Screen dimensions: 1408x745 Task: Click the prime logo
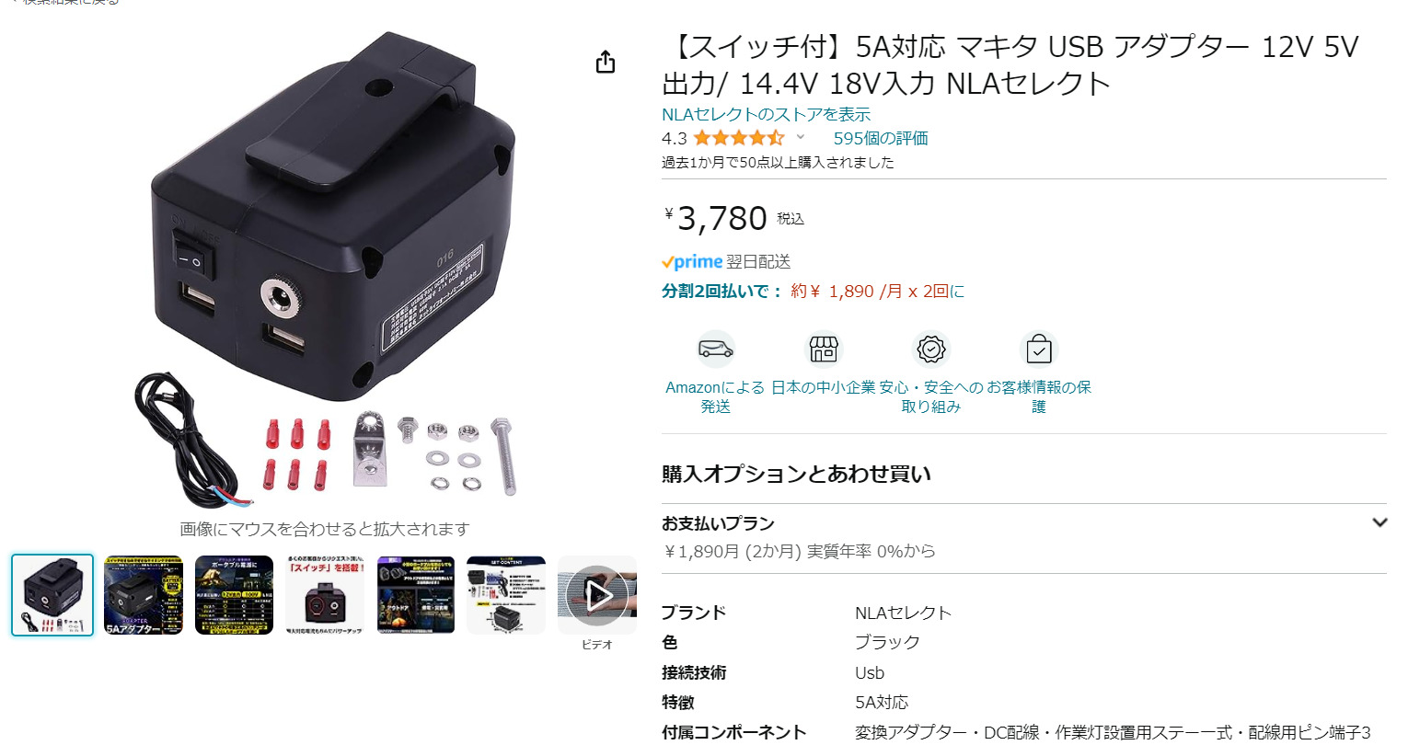[692, 262]
